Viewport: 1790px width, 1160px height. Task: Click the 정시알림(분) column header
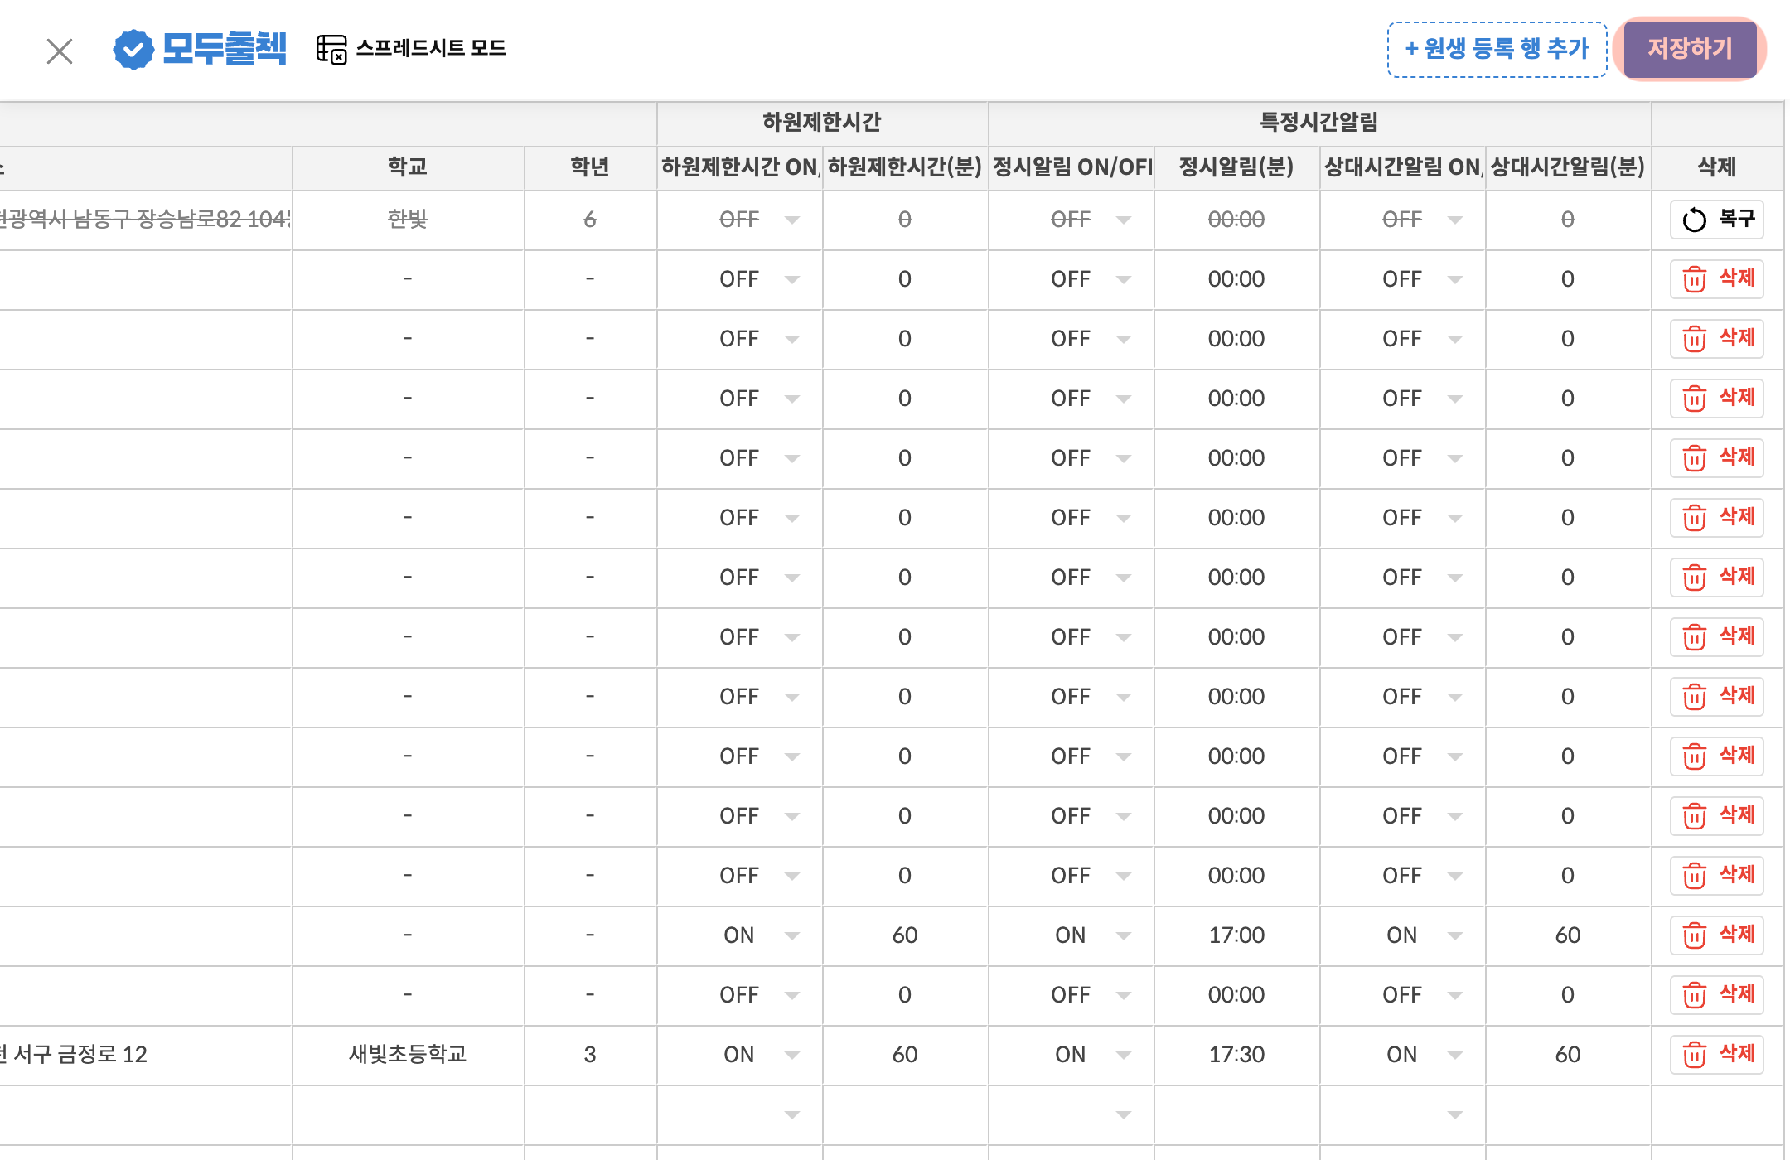pos(1236,167)
